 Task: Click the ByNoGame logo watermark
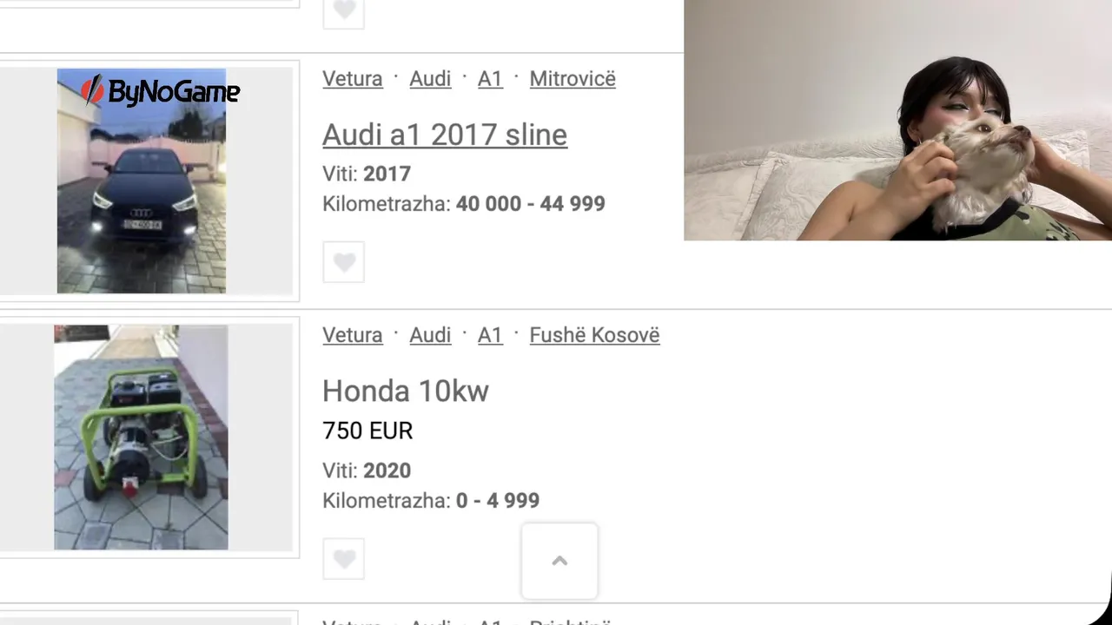[x=161, y=91]
